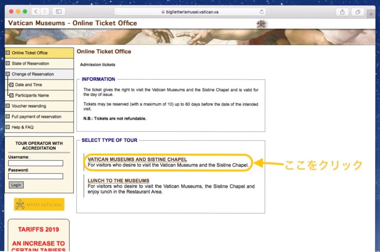Go back using Safari's back arrow

[x=36, y=12]
